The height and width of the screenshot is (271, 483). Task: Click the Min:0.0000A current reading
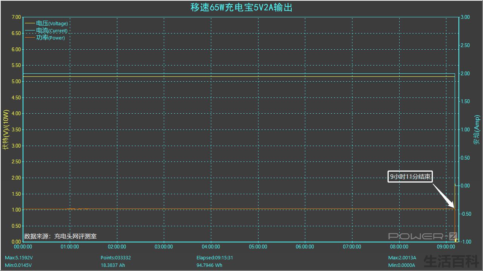coord(402,265)
